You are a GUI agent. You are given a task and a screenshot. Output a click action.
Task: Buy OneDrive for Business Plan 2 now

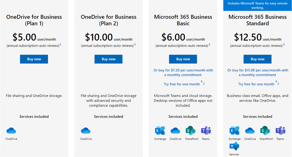109,59
